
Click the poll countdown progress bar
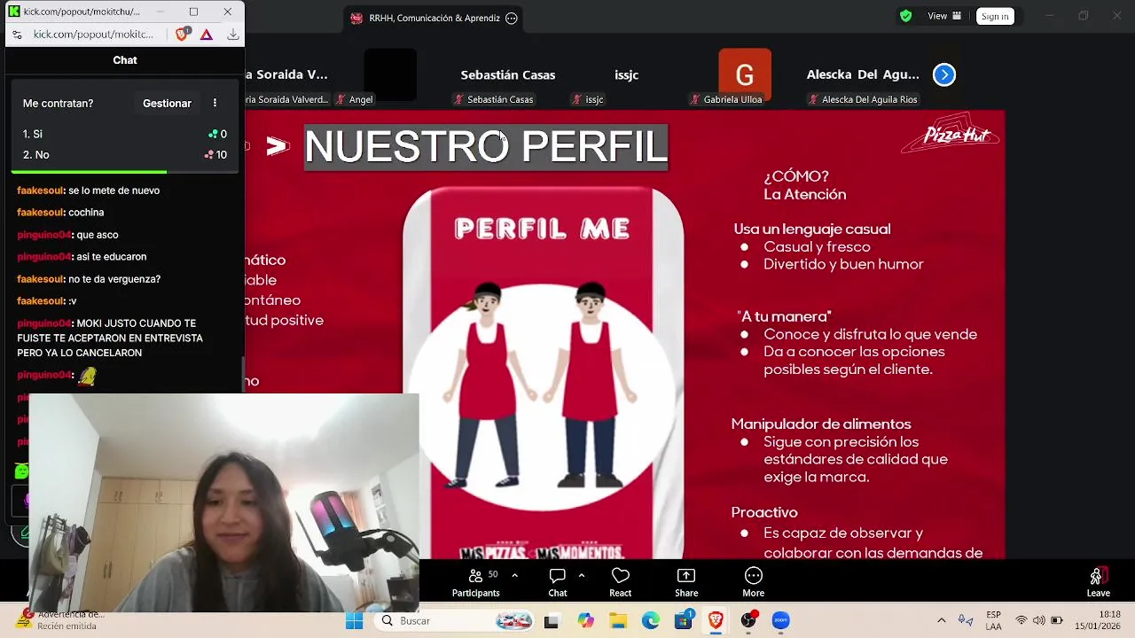tap(124, 172)
